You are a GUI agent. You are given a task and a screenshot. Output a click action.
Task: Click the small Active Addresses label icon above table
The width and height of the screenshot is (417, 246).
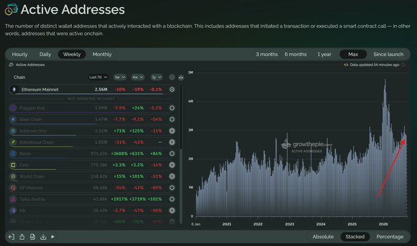11,64
